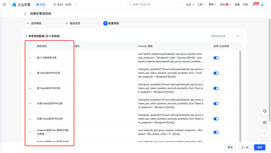Click the 确定 confirm button
The height and width of the screenshot is (153, 271).
point(260,147)
